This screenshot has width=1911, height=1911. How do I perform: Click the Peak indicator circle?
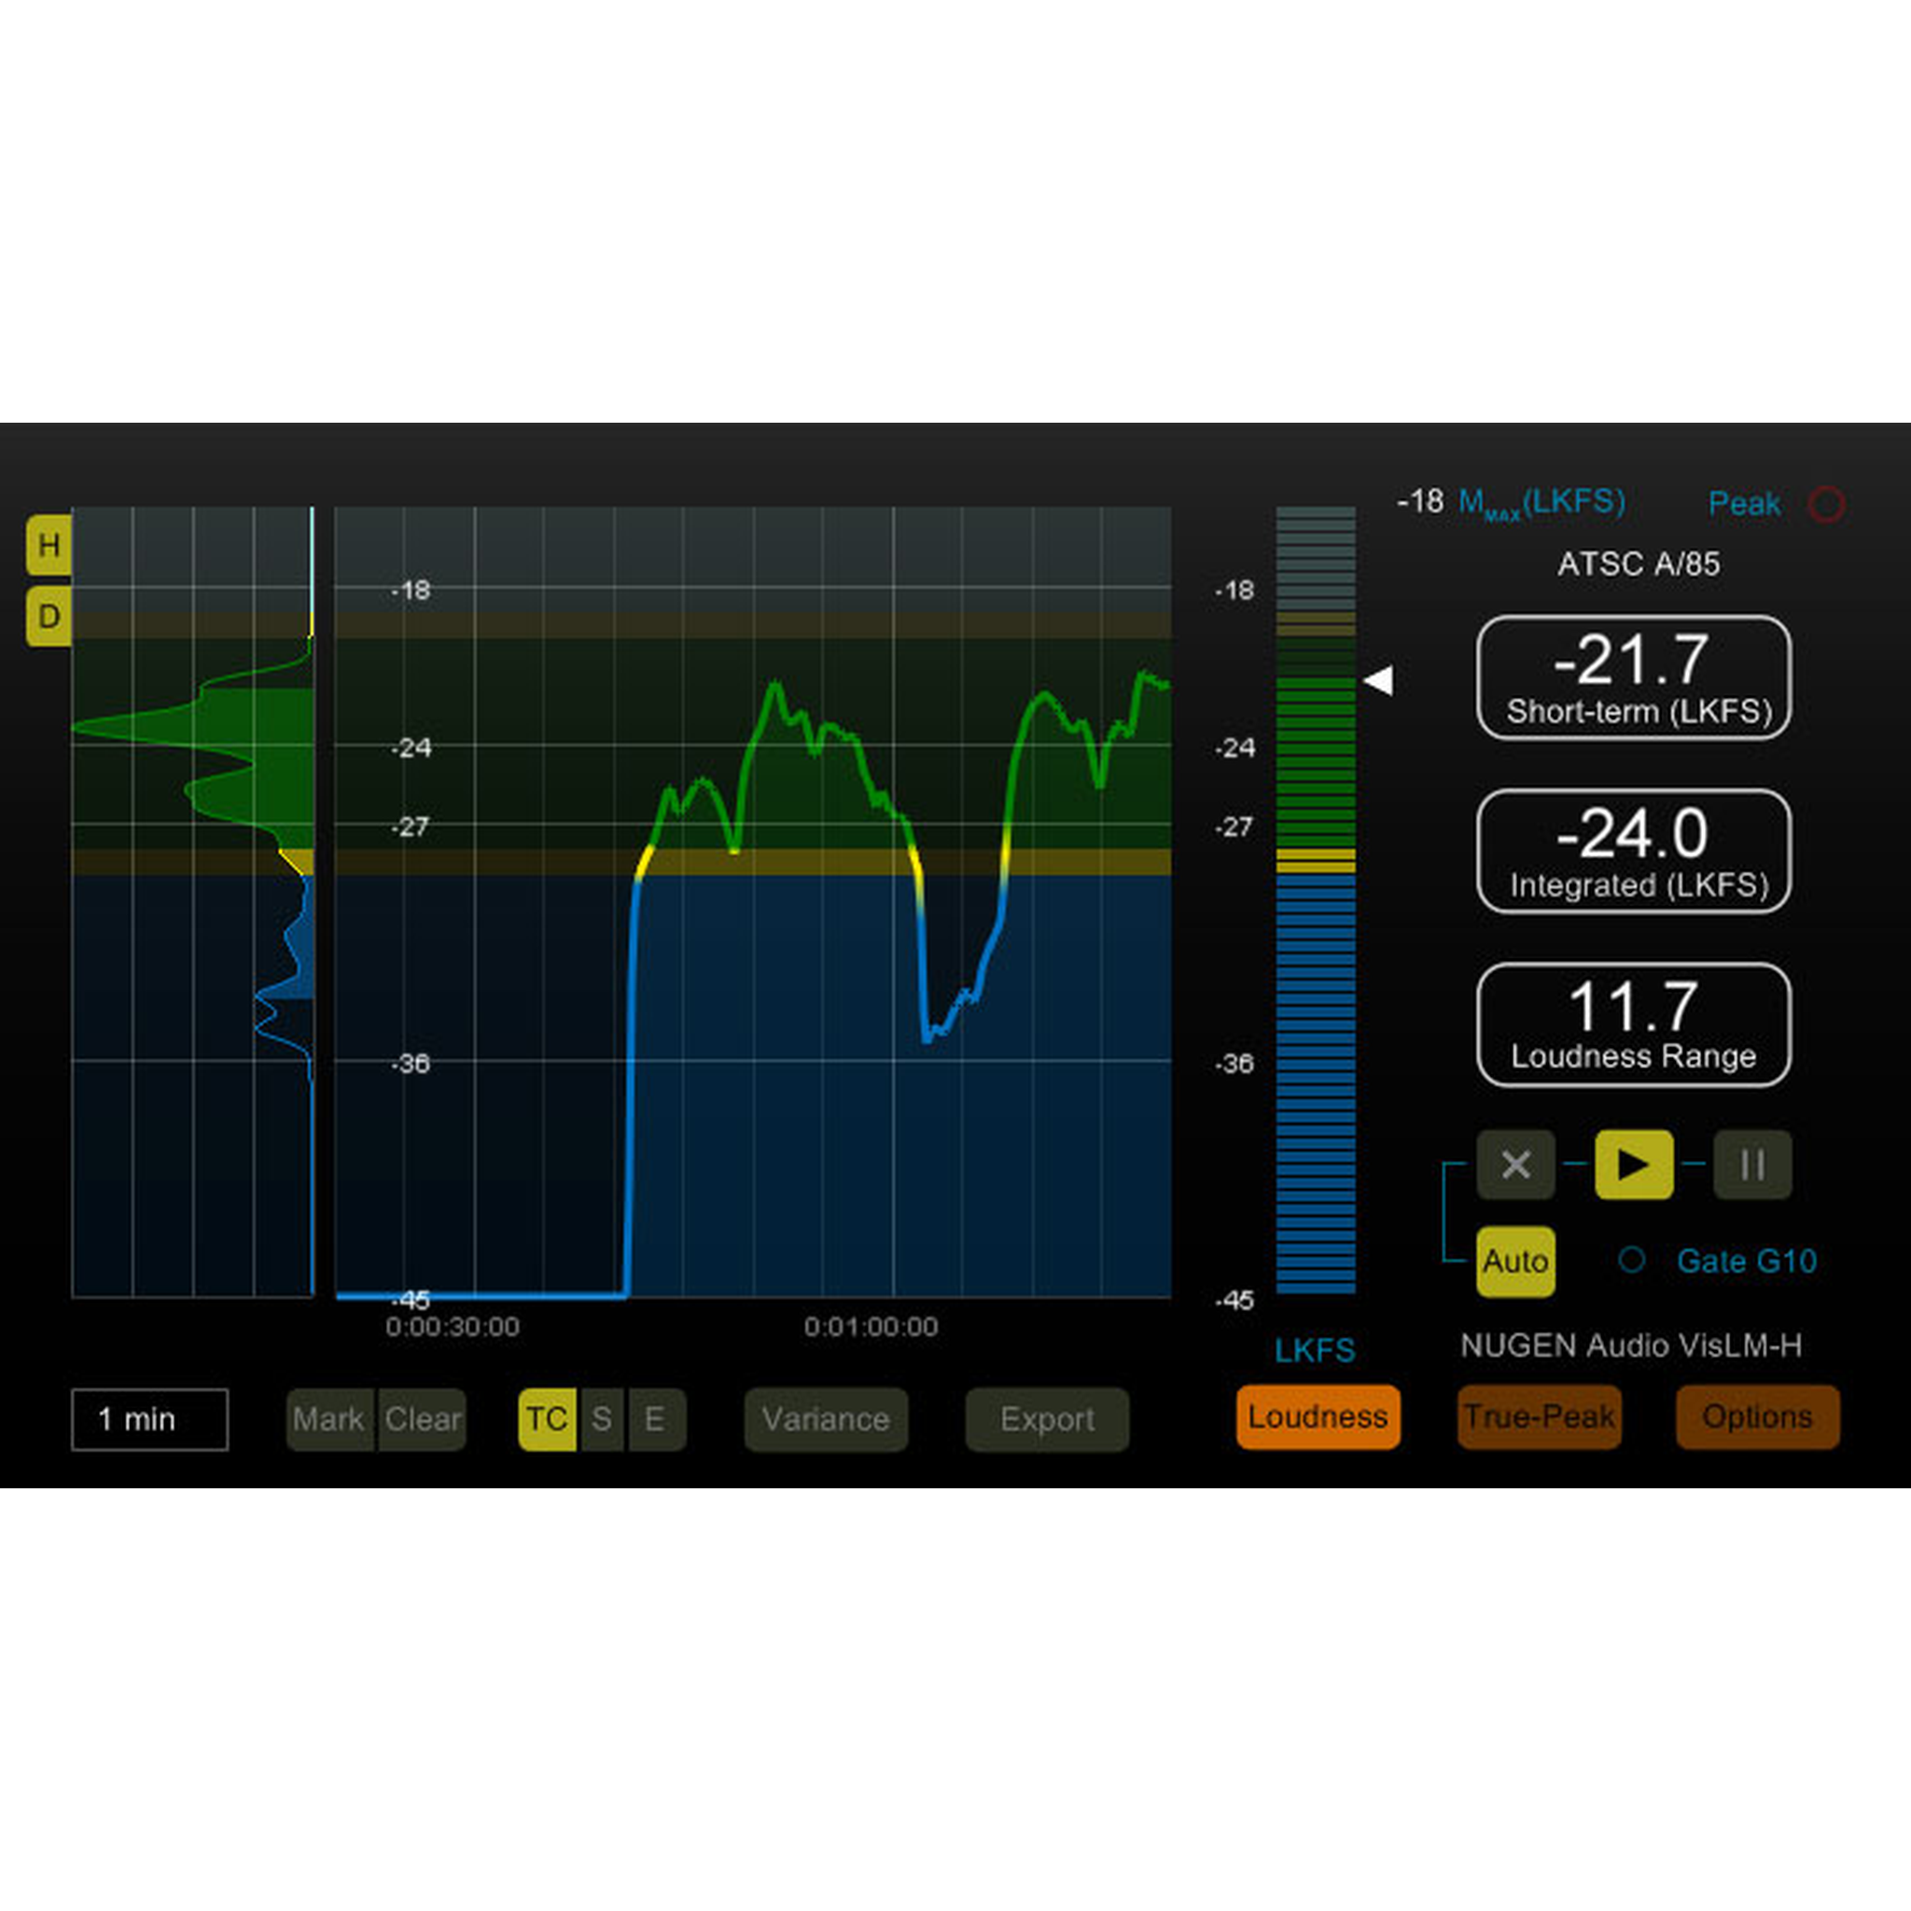1826,505
